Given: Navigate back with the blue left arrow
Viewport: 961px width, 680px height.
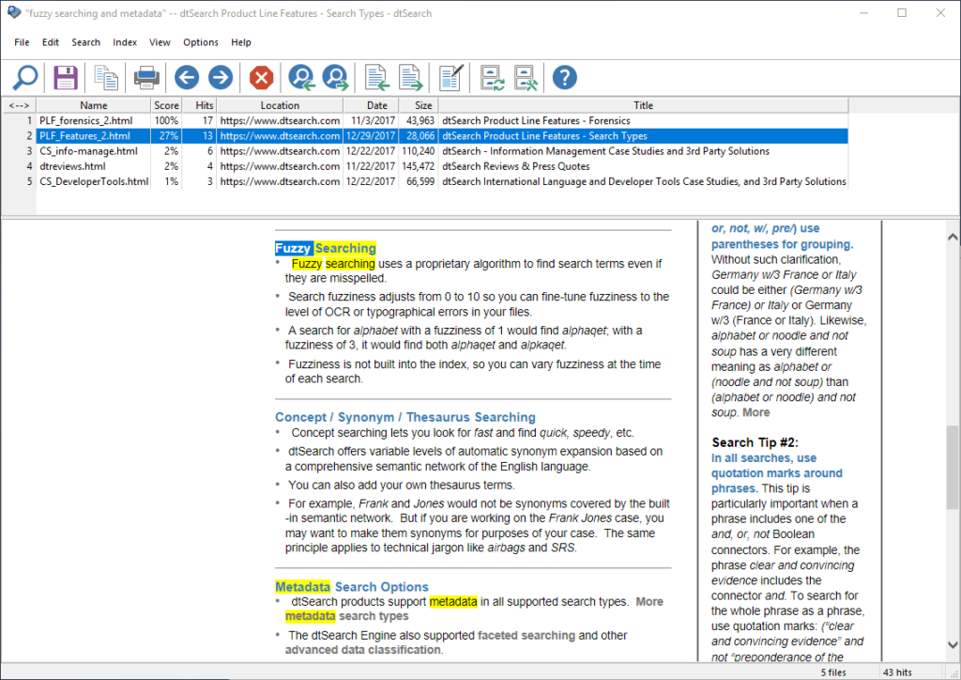Looking at the screenshot, I should click(186, 77).
